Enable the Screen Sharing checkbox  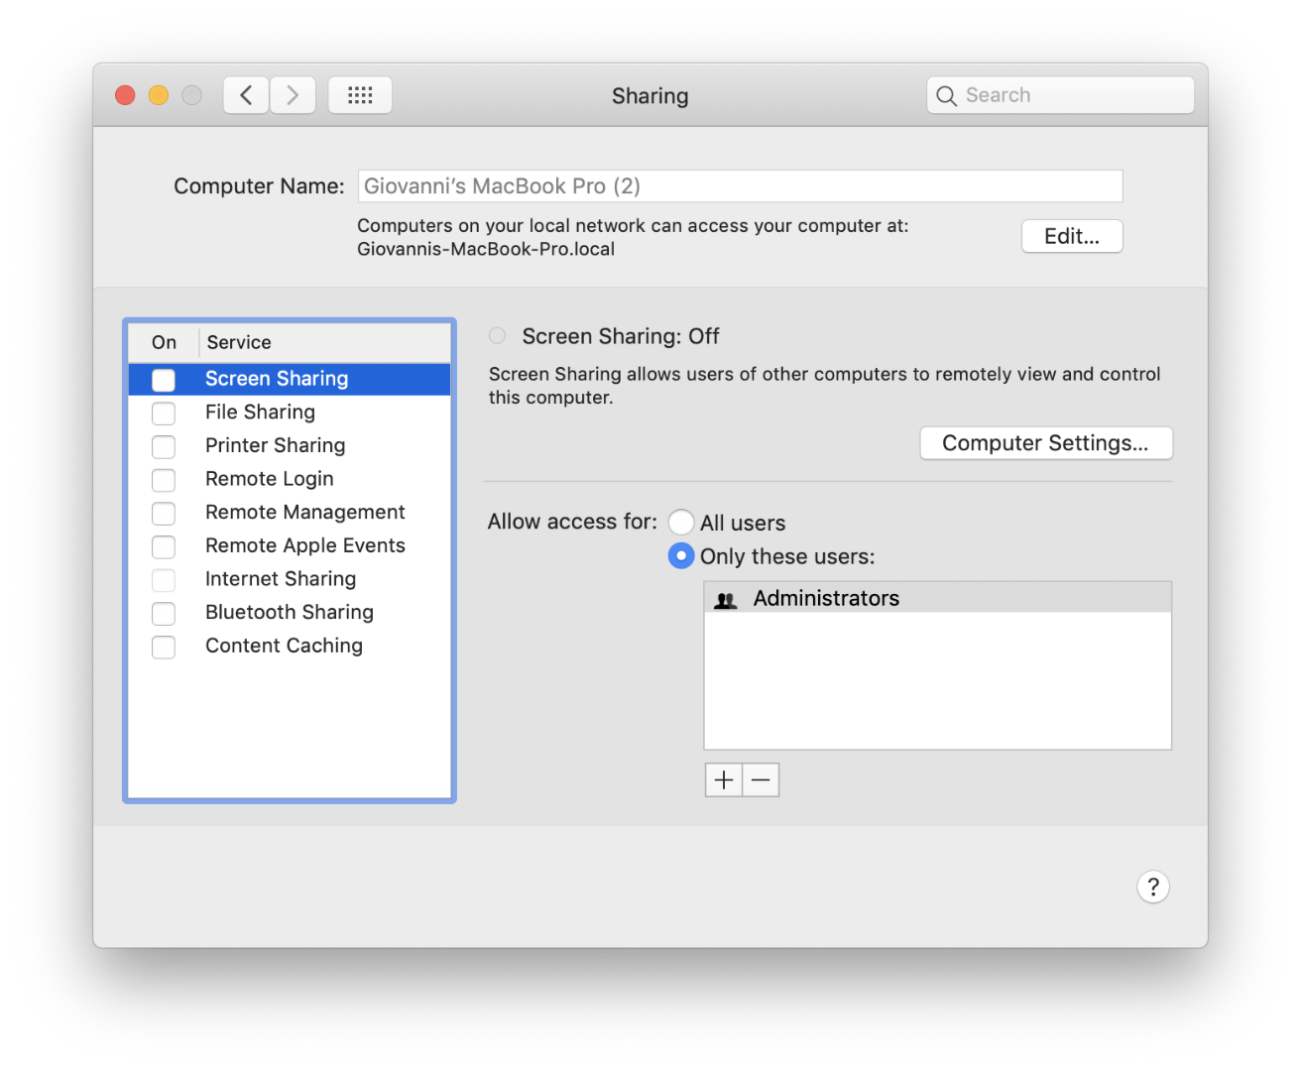pyautogui.click(x=164, y=380)
